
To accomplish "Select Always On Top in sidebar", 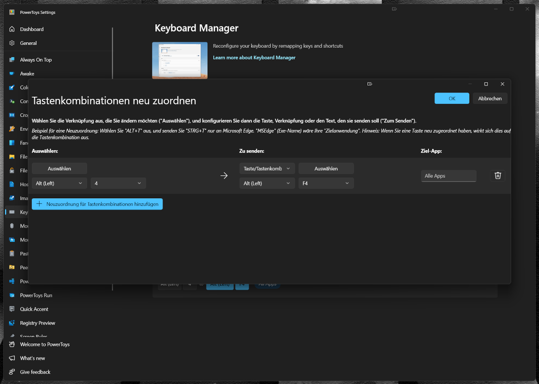I will click(35, 60).
